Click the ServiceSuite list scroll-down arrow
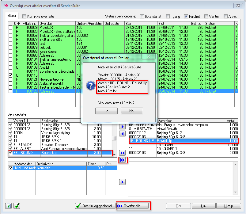This screenshot has width=246, height=214. tap(114, 155)
